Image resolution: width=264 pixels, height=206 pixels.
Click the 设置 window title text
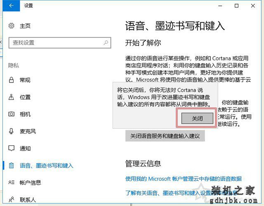[28, 6]
